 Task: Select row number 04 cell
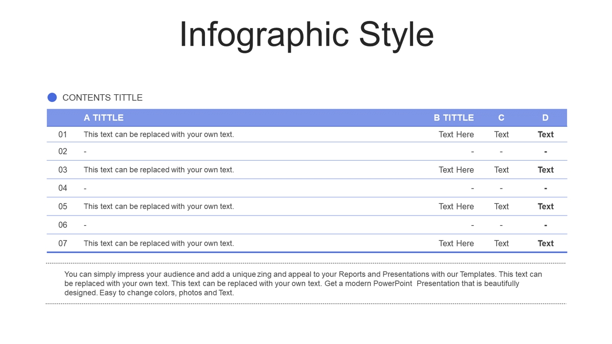pos(63,188)
